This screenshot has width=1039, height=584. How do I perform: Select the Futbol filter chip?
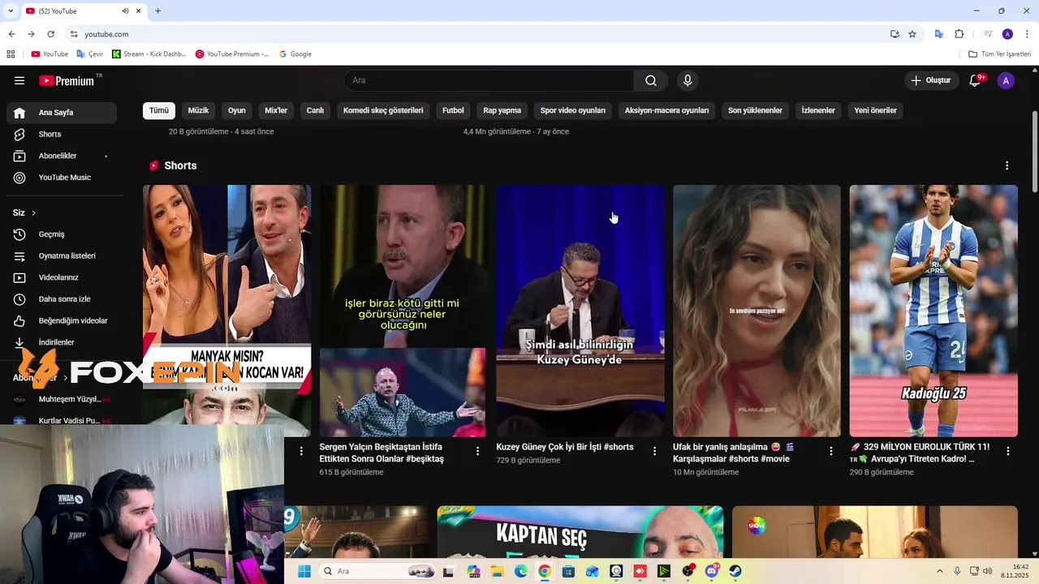coord(453,110)
